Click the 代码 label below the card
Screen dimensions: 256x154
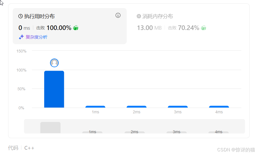click(x=13, y=148)
